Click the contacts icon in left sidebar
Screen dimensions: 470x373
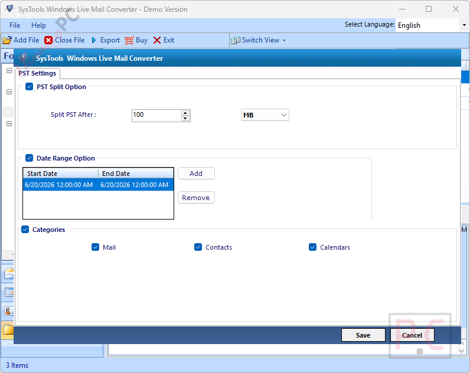(9, 311)
